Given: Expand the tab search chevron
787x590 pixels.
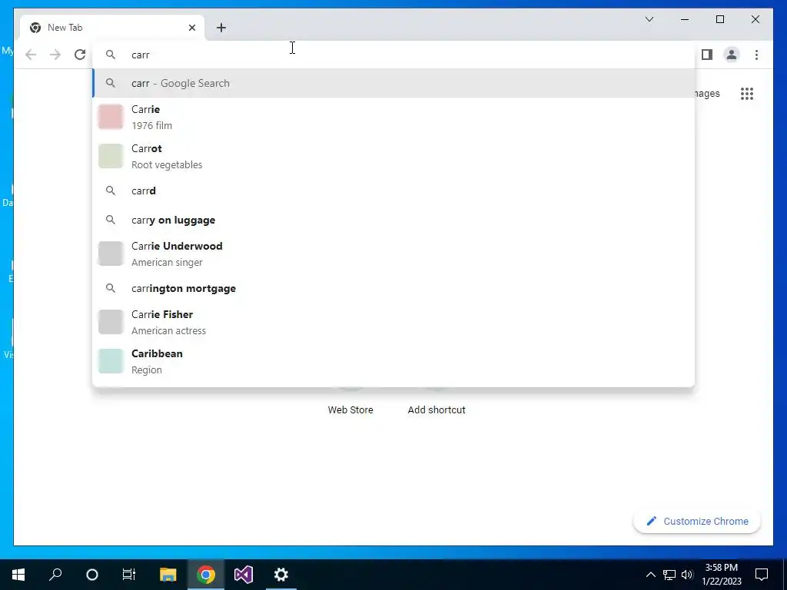Looking at the screenshot, I should (x=649, y=19).
